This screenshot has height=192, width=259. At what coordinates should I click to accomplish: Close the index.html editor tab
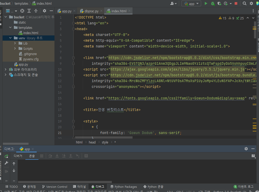point(129,11)
